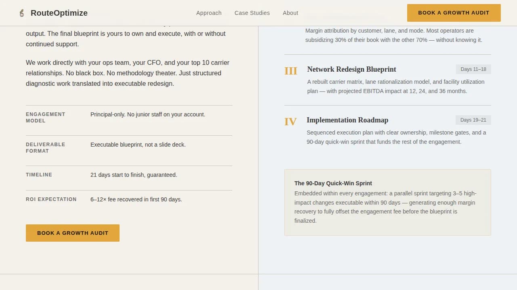The image size is (517, 290).
Task: Click 'Embedded within every engagement' paragraph
Action: coord(385,207)
